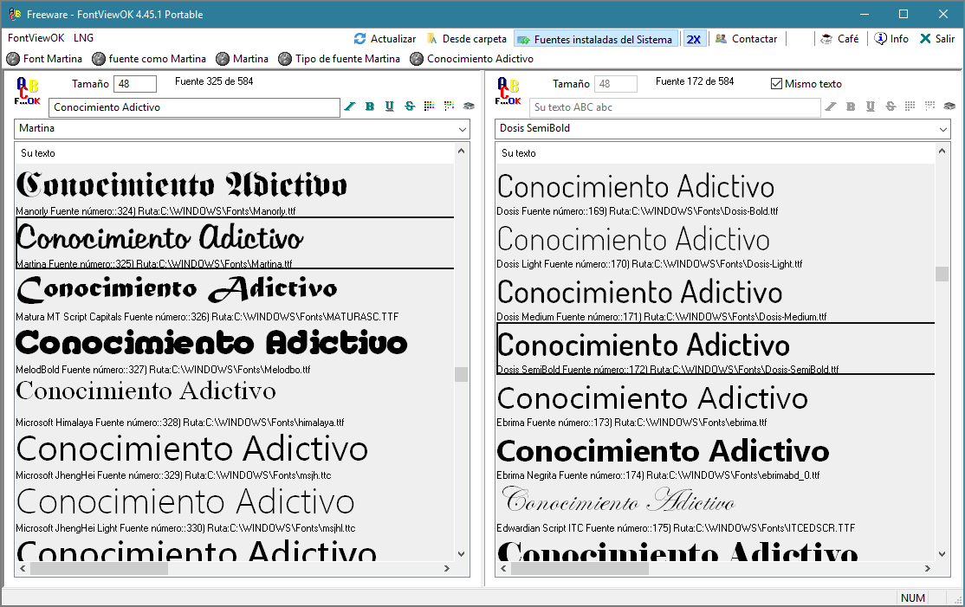Click the Conocimiento Adictivo text input field

tap(195, 107)
